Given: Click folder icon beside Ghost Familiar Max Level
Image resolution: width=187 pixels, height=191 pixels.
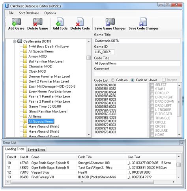Looking at the screenshot, I should [25, 111].
